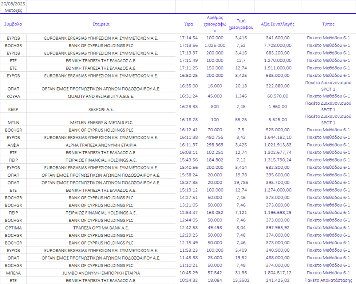Click the ΚΕΚΡΟΨ Α.Ε. company cell
Screen dimensions: 356x284
[x=101, y=109]
